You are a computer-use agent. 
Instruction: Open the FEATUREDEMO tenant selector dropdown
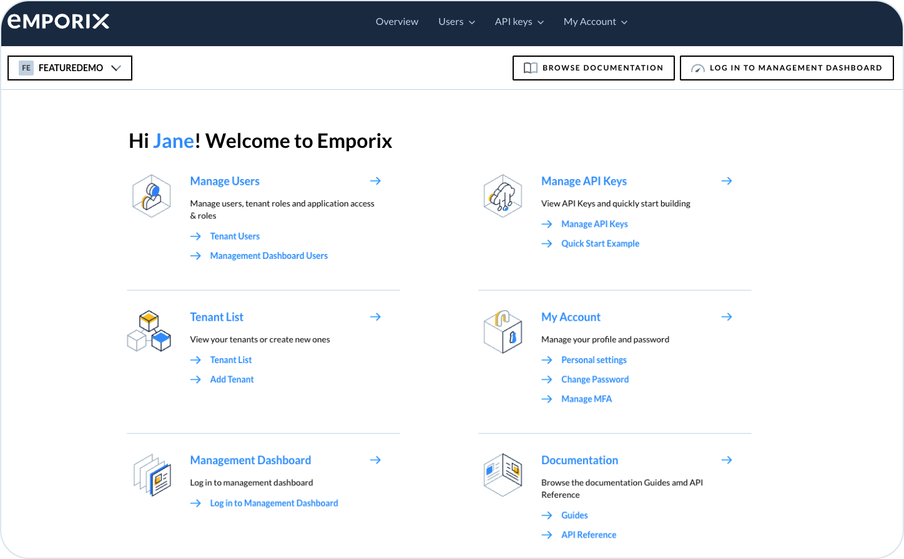point(70,68)
